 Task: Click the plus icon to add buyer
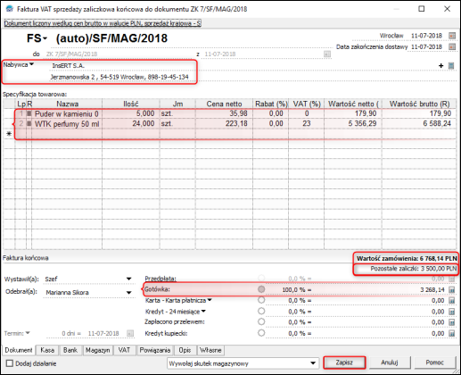[441, 66]
